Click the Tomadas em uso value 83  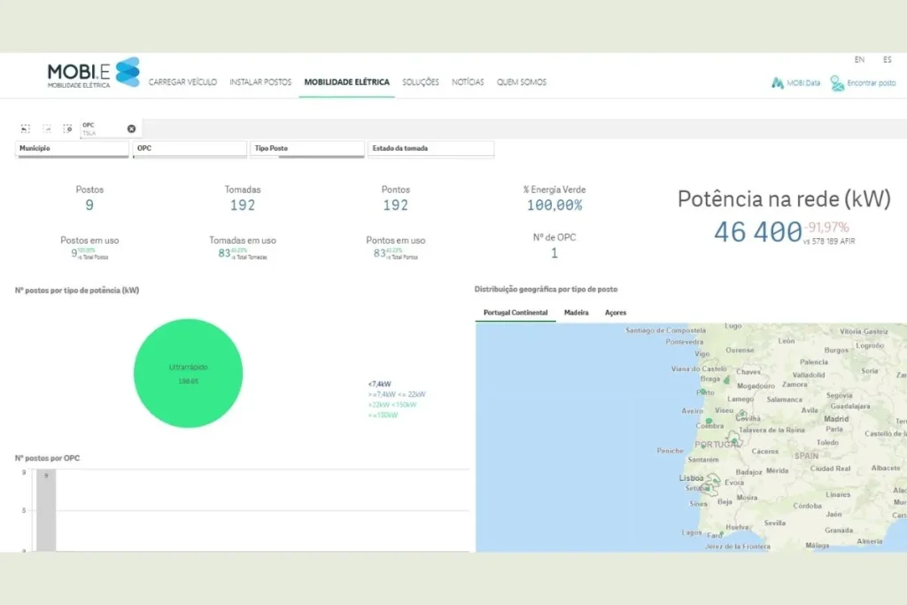point(224,253)
